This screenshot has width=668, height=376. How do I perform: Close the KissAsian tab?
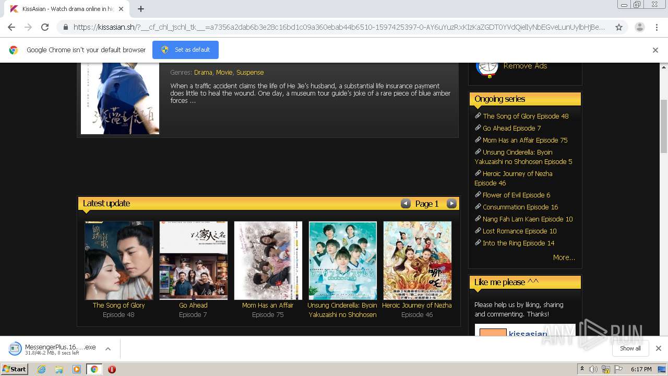(121, 9)
